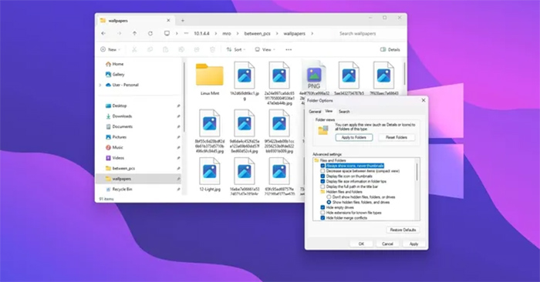Open a new File Explorer tab
The height and width of the screenshot is (282, 540).
tap(183, 21)
